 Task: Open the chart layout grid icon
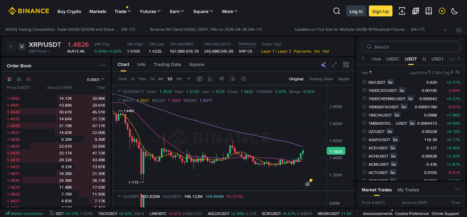click(346, 65)
